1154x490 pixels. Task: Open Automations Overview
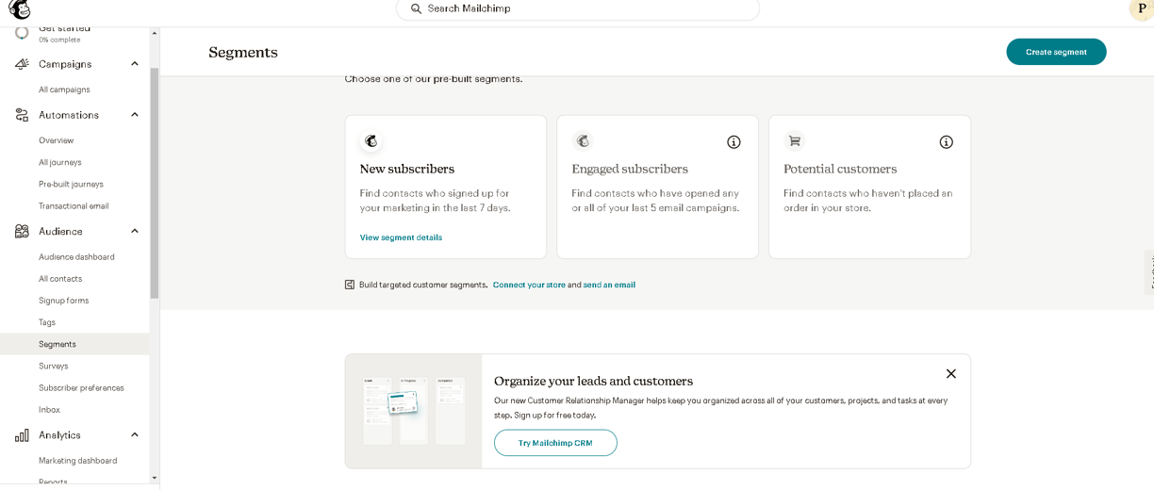click(56, 140)
